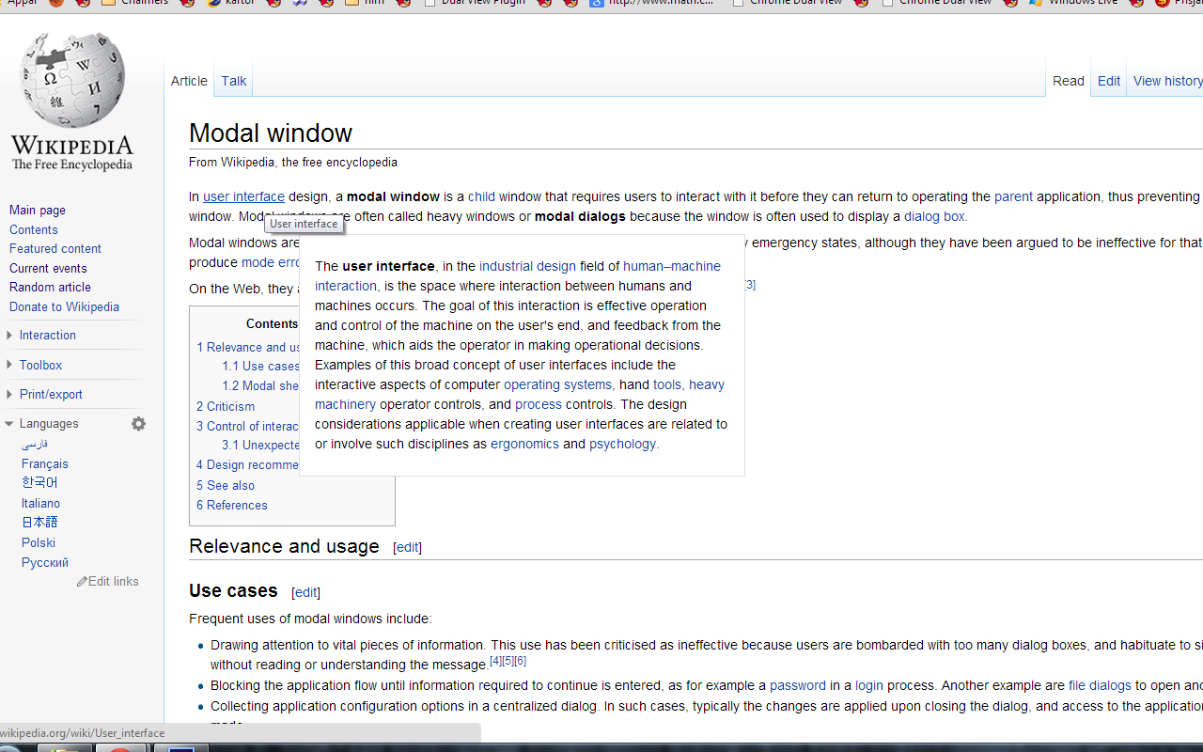Click the 'User interface' tooltip label

tap(304, 224)
